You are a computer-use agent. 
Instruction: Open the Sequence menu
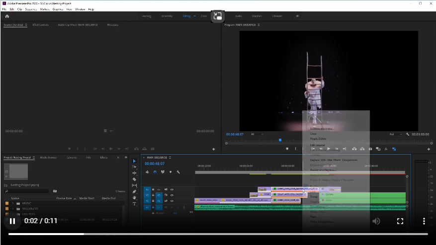coord(31,9)
